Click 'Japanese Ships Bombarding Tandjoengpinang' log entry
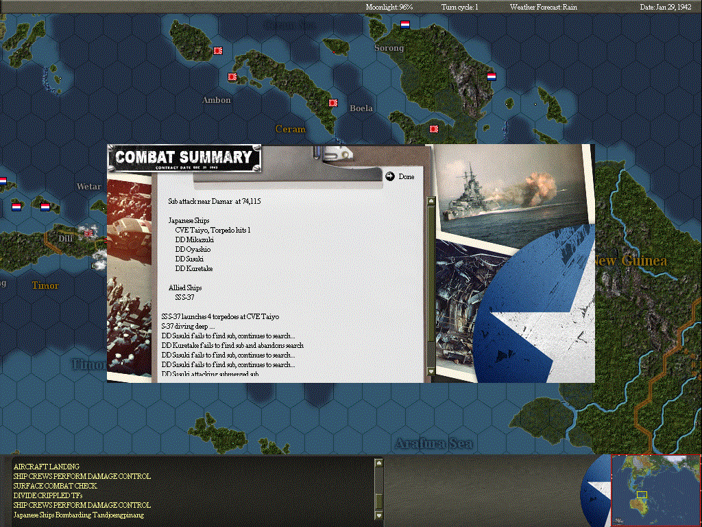 pos(79,515)
